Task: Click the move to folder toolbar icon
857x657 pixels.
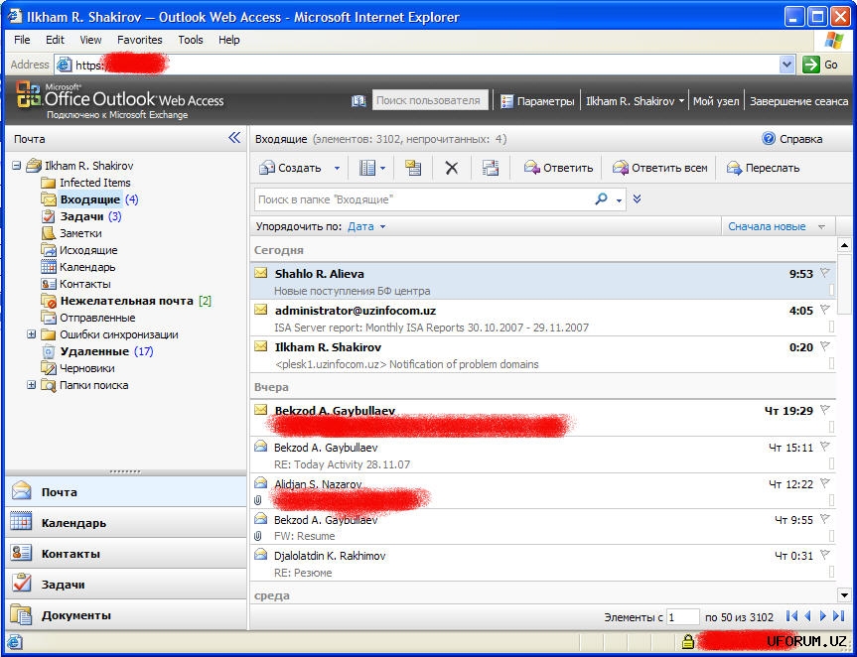Action: coord(413,168)
